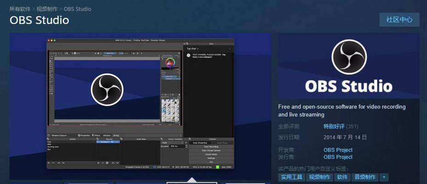427x184 pixels.
Task: Click the release date 2014 年 7 月 14 日
Action: point(345,137)
